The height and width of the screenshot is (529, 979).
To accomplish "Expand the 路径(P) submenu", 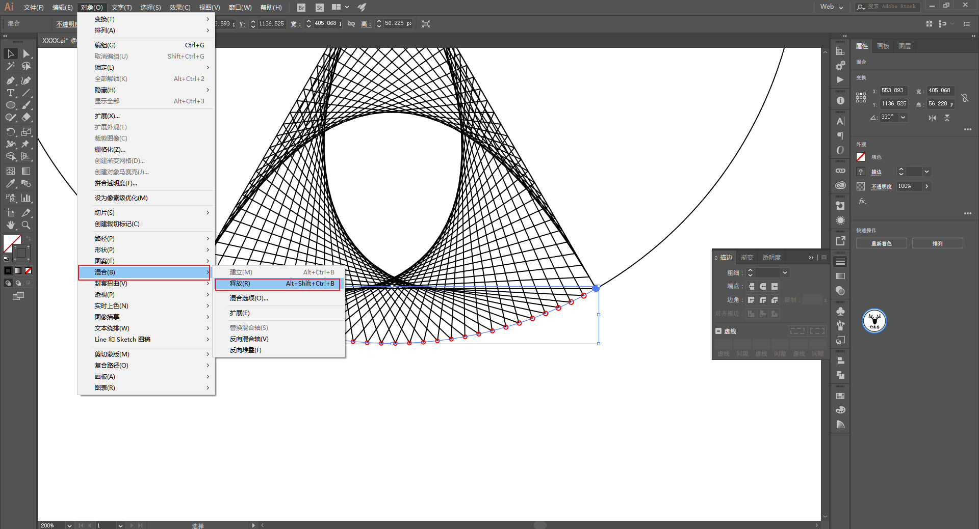I will tap(146, 239).
